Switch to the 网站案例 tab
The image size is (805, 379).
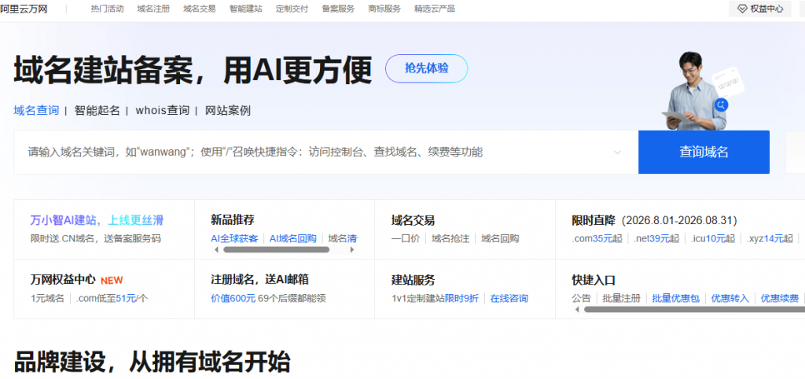tap(228, 110)
